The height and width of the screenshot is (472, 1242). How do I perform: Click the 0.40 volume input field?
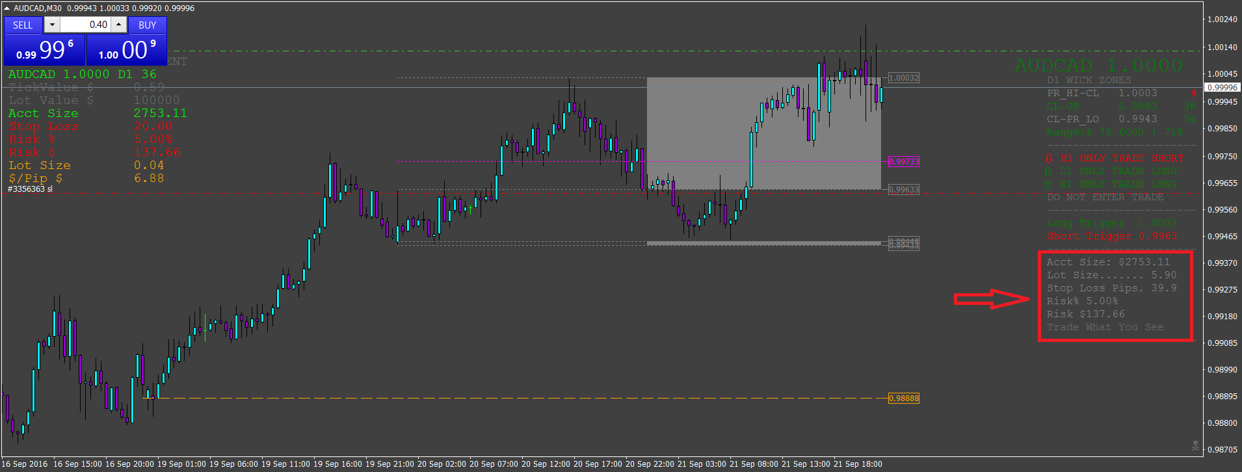point(85,25)
